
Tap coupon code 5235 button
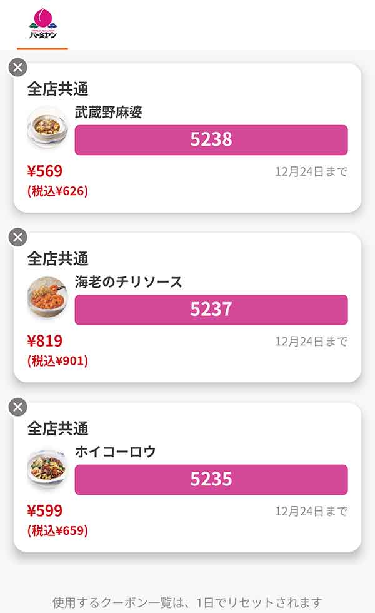[x=211, y=480]
